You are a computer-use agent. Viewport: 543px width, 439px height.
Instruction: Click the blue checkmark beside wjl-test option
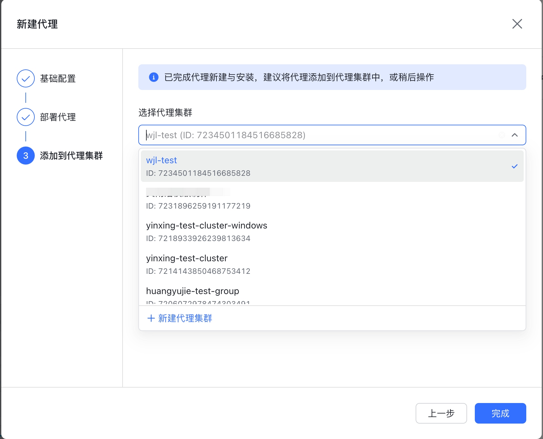(x=515, y=166)
